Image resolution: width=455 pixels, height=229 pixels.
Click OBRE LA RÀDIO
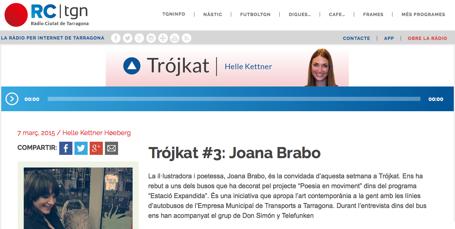click(427, 38)
